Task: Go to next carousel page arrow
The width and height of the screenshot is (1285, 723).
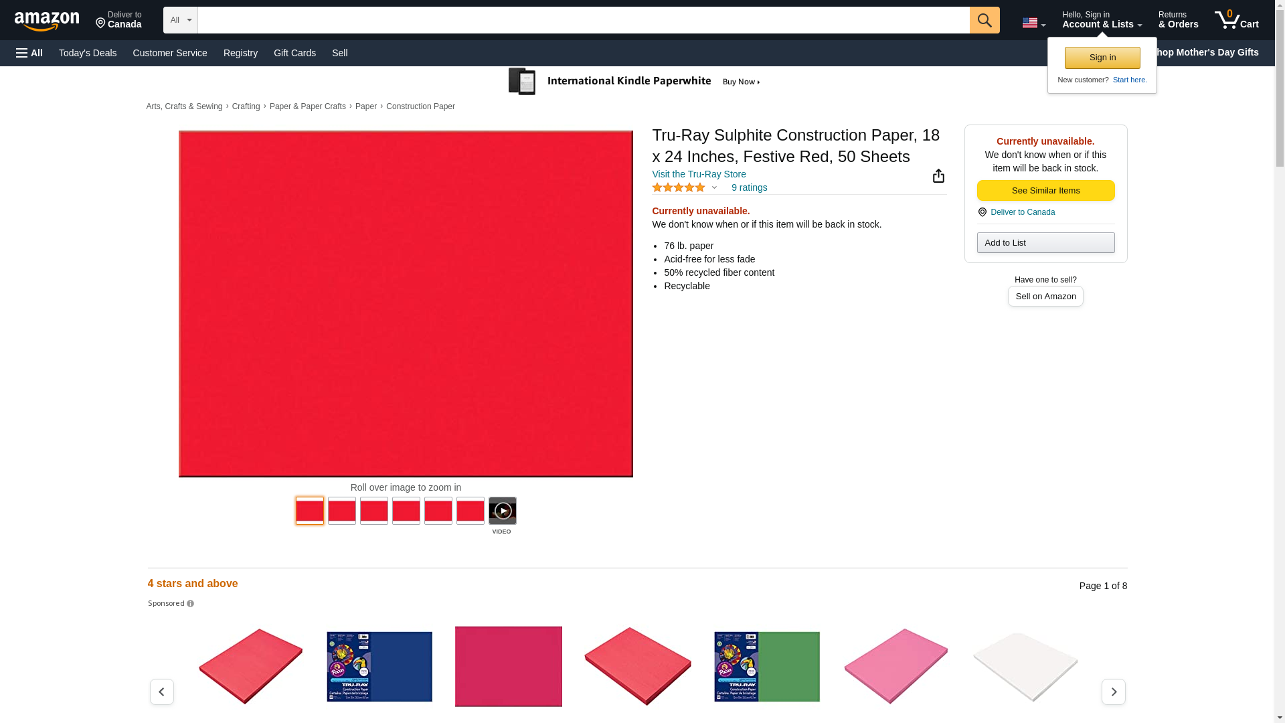Action: pyautogui.click(x=1113, y=692)
